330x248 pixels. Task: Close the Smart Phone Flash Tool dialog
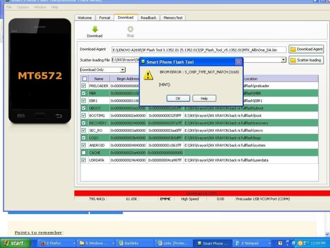coord(238,62)
